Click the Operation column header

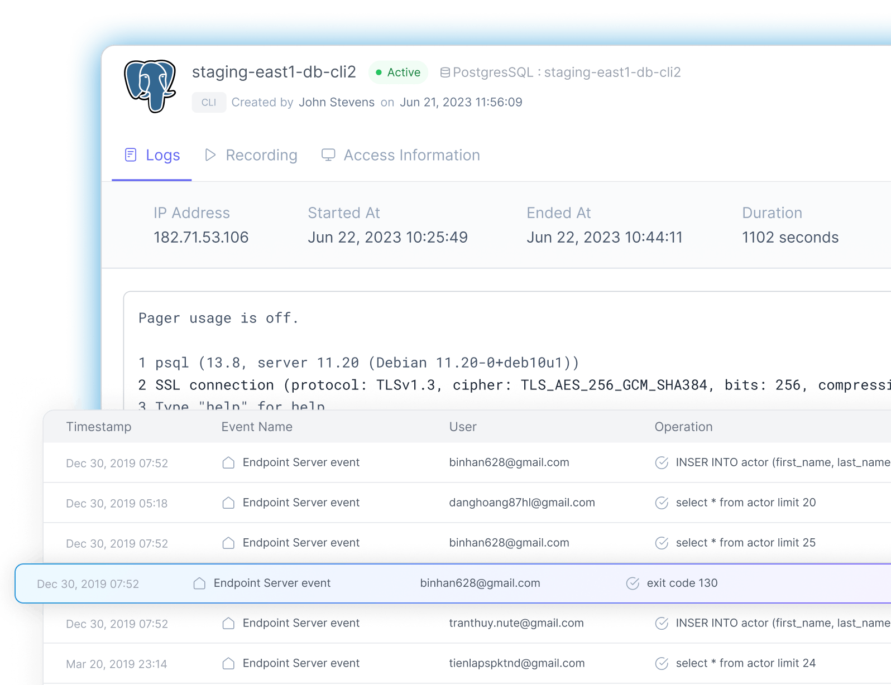point(683,427)
